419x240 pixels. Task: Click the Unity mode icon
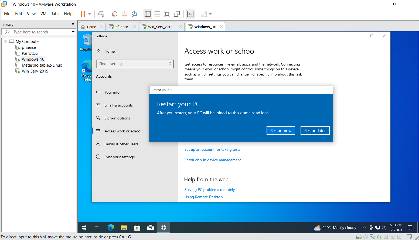pos(177,14)
